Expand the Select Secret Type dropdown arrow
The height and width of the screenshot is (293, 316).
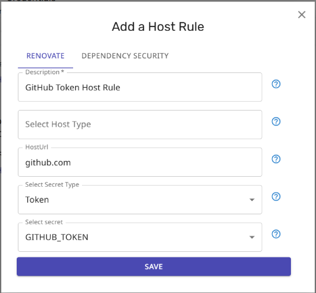252,200
